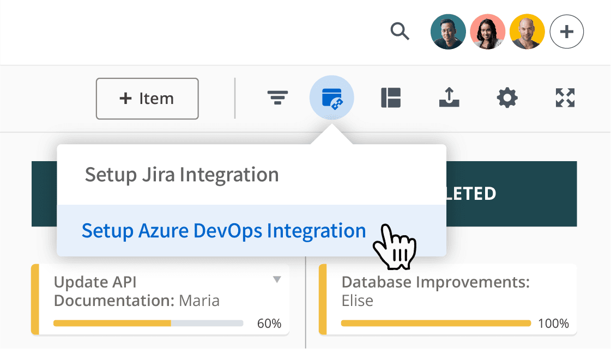Click the 100% progress bar

click(435, 323)
